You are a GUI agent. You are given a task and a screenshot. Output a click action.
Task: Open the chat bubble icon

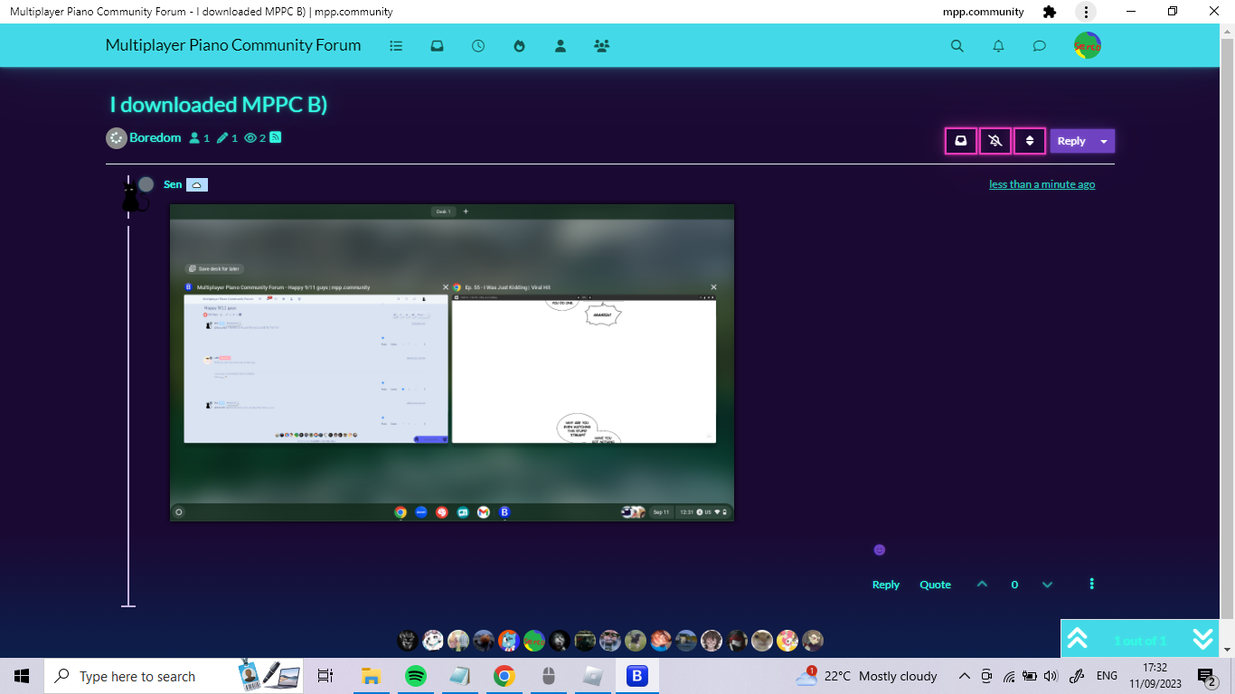1039,46
